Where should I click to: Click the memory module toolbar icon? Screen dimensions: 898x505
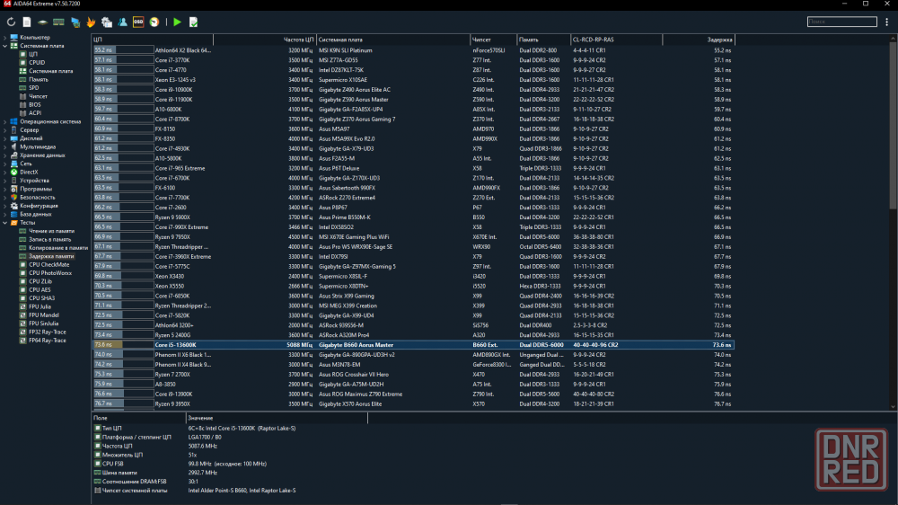58,22
